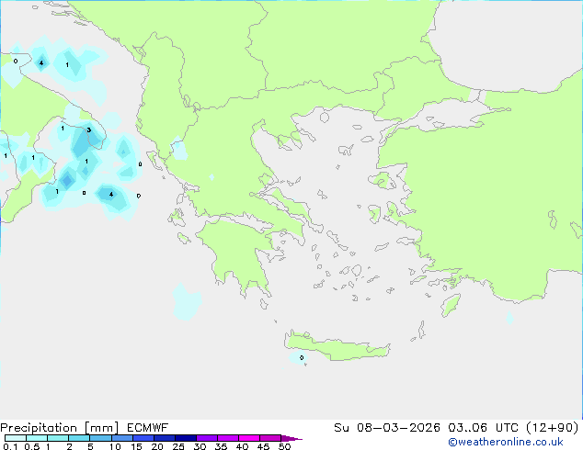
Task: Click the above-50 legend arrow tip
Action: [x=291, y=438]
